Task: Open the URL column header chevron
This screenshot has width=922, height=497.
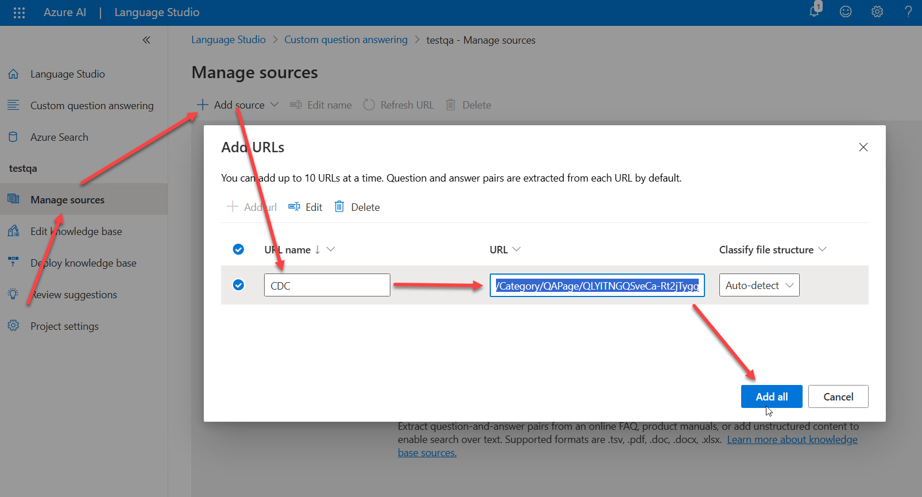Action: (x=516, y=249)
